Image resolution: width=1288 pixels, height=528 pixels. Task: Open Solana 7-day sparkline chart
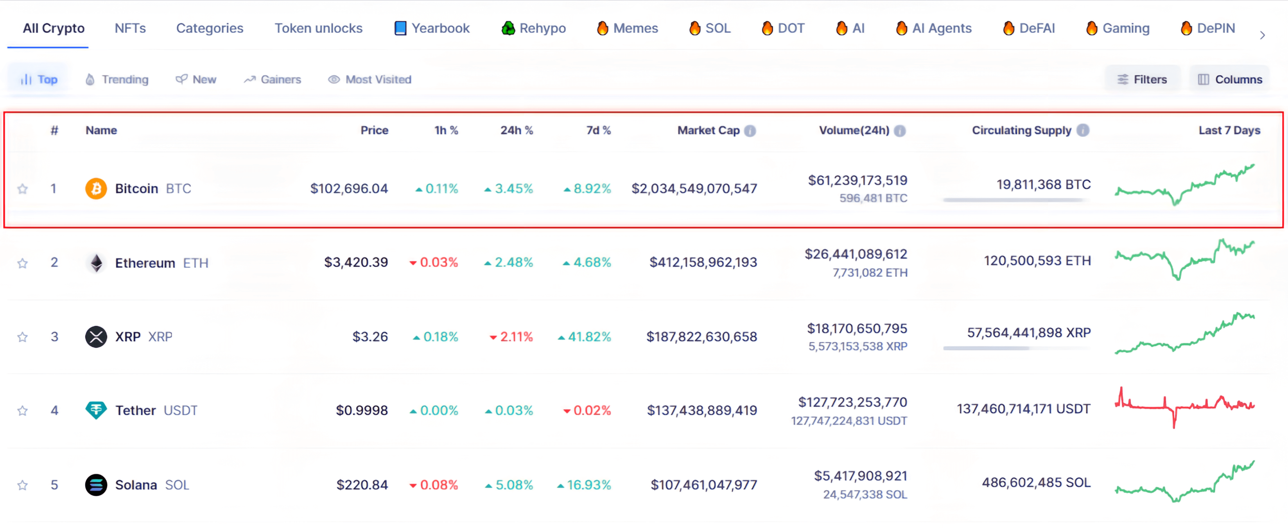1185,481
